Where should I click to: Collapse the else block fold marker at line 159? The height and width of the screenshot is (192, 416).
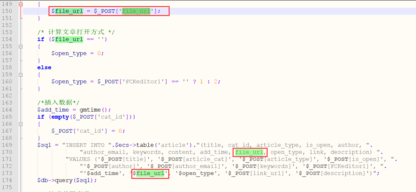[x=21, y=75]
